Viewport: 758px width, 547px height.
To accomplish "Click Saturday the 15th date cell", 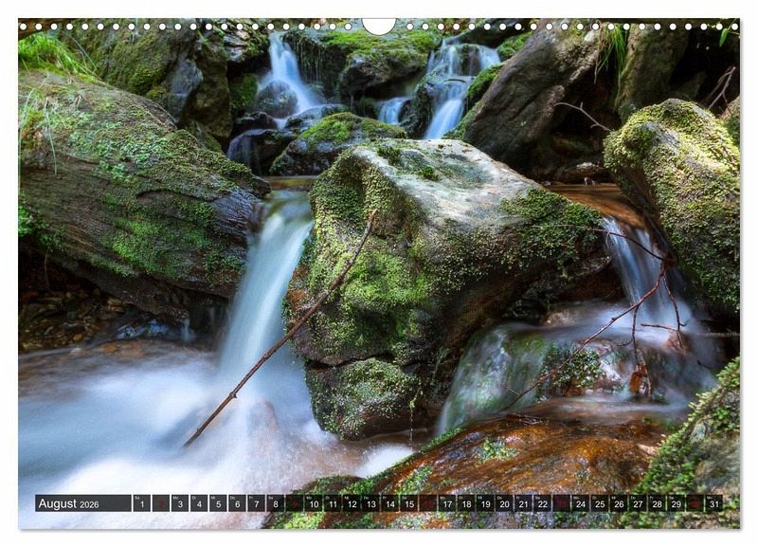I will [408, 503].
